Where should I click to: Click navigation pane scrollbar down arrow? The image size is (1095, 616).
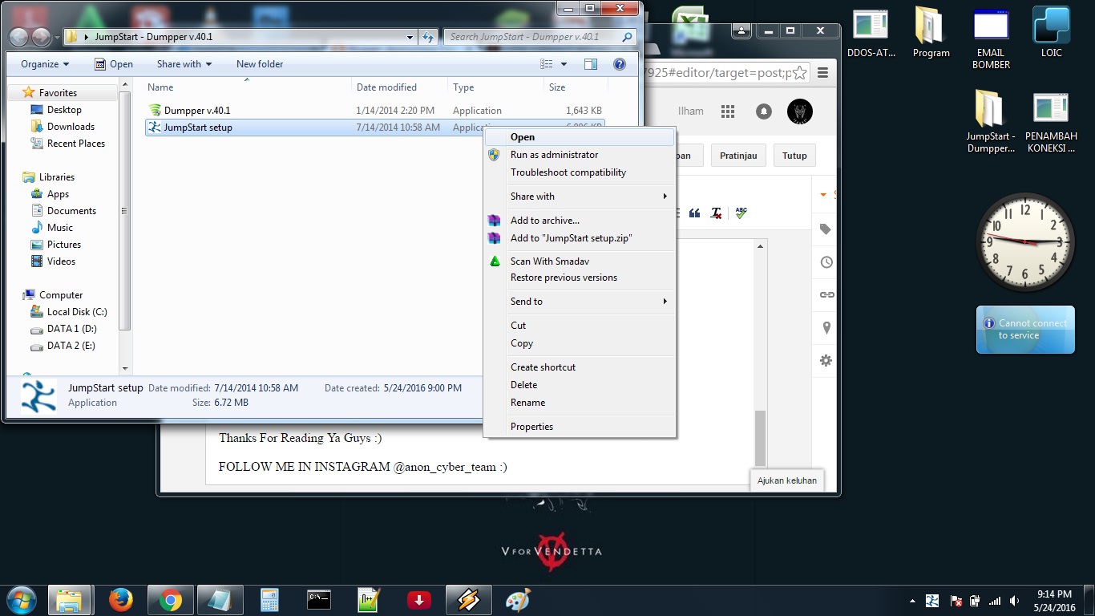(124, 368)
